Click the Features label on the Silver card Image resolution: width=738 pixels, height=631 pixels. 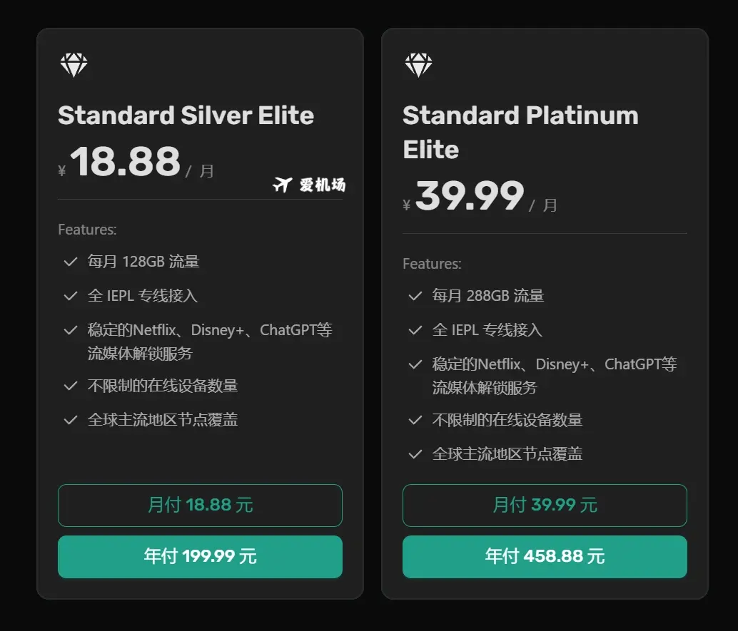87,230
